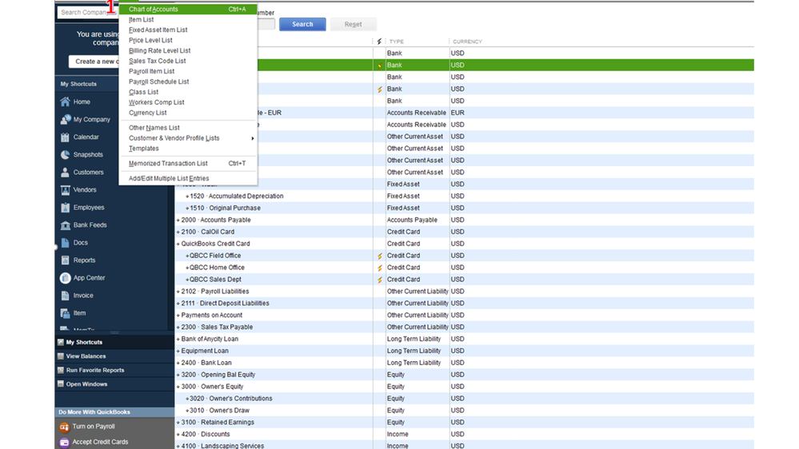Open the Docs shortcut icon
The image size is (799, 449).
66,243
